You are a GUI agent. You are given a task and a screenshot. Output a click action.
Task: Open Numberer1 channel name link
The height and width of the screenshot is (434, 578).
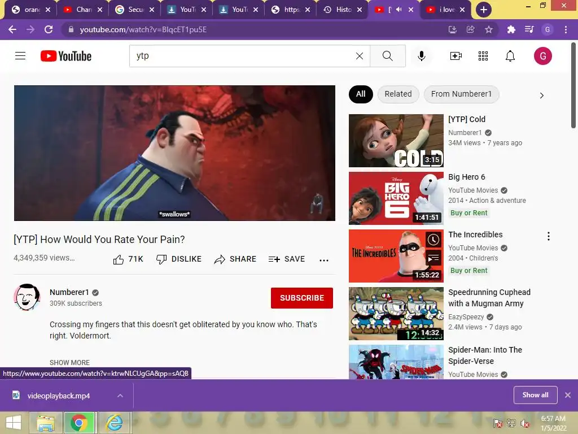coord(69,292)
